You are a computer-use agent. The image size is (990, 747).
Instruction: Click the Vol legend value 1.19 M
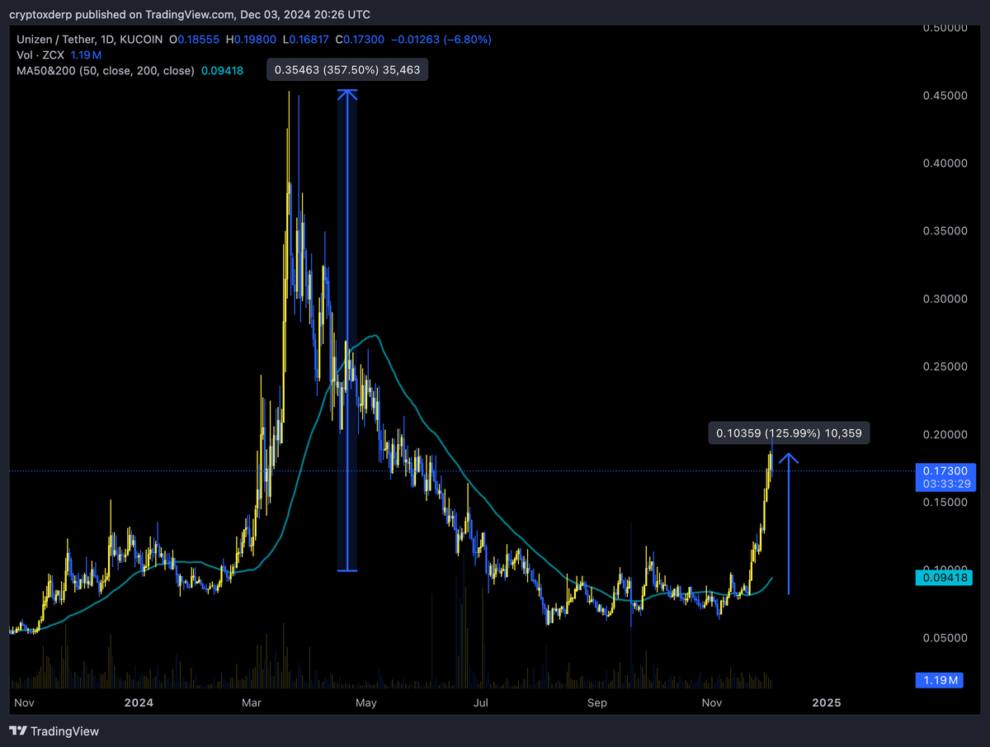(x=87, y=55)
